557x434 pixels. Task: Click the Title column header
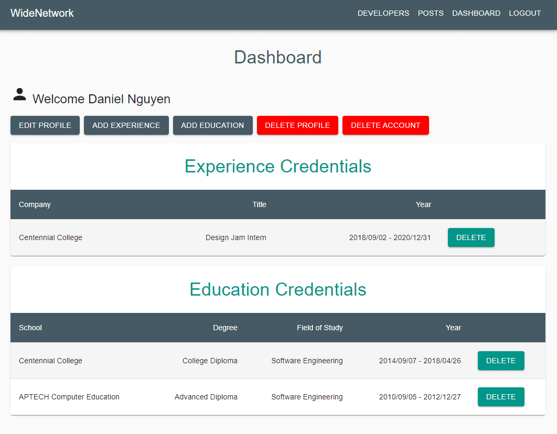(x=259, y=204)
